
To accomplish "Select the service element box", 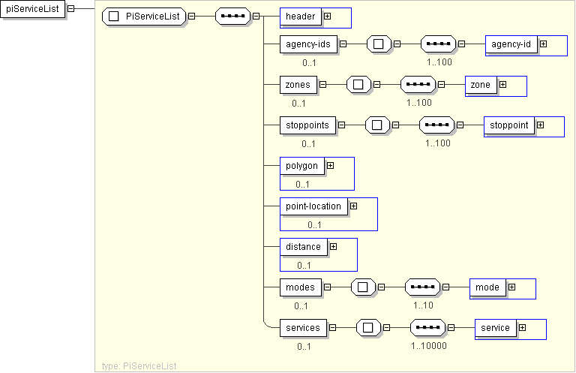I will tap(496, 328).
